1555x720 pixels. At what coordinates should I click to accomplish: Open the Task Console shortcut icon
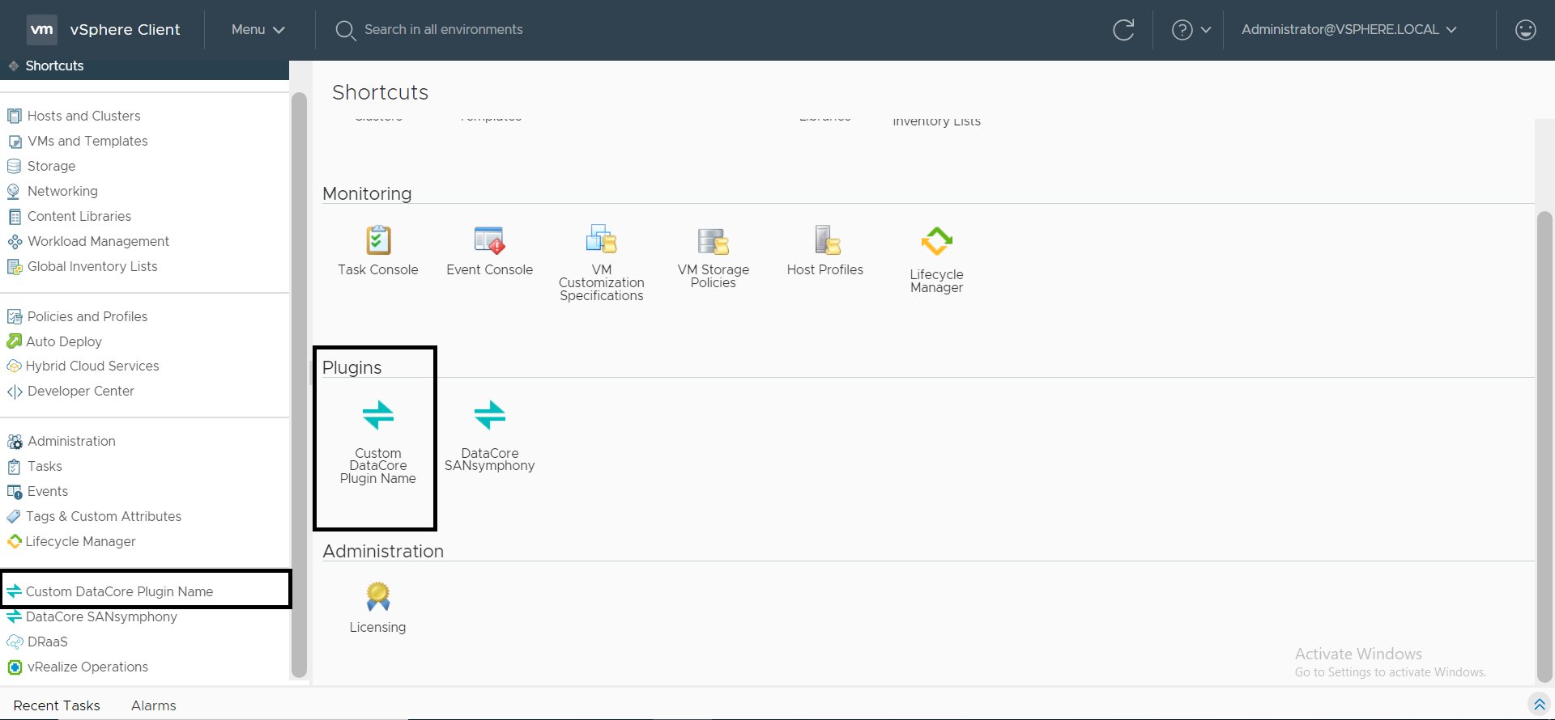pos(377,241)
